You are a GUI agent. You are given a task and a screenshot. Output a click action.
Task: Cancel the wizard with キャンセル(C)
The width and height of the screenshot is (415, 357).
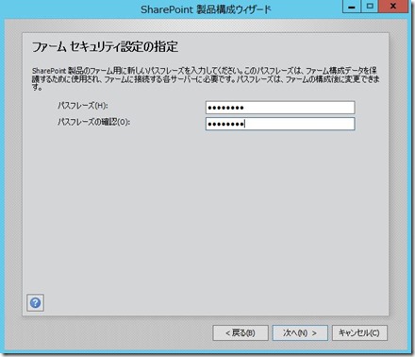(359, 333)
